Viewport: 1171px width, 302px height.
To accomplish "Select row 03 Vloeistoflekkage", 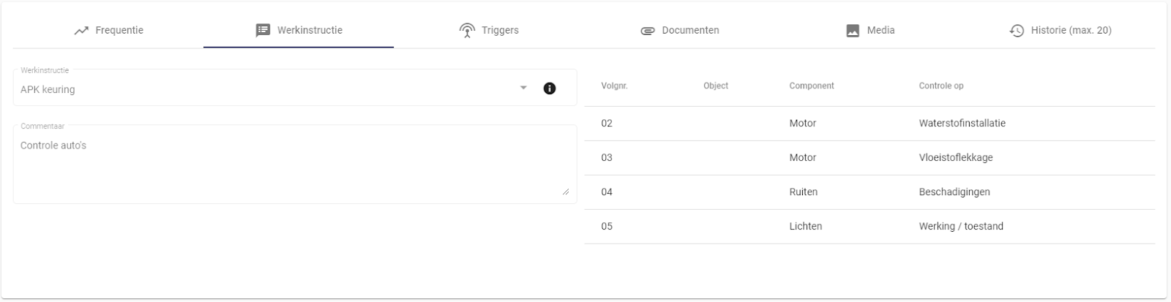I will pos(869,158).
